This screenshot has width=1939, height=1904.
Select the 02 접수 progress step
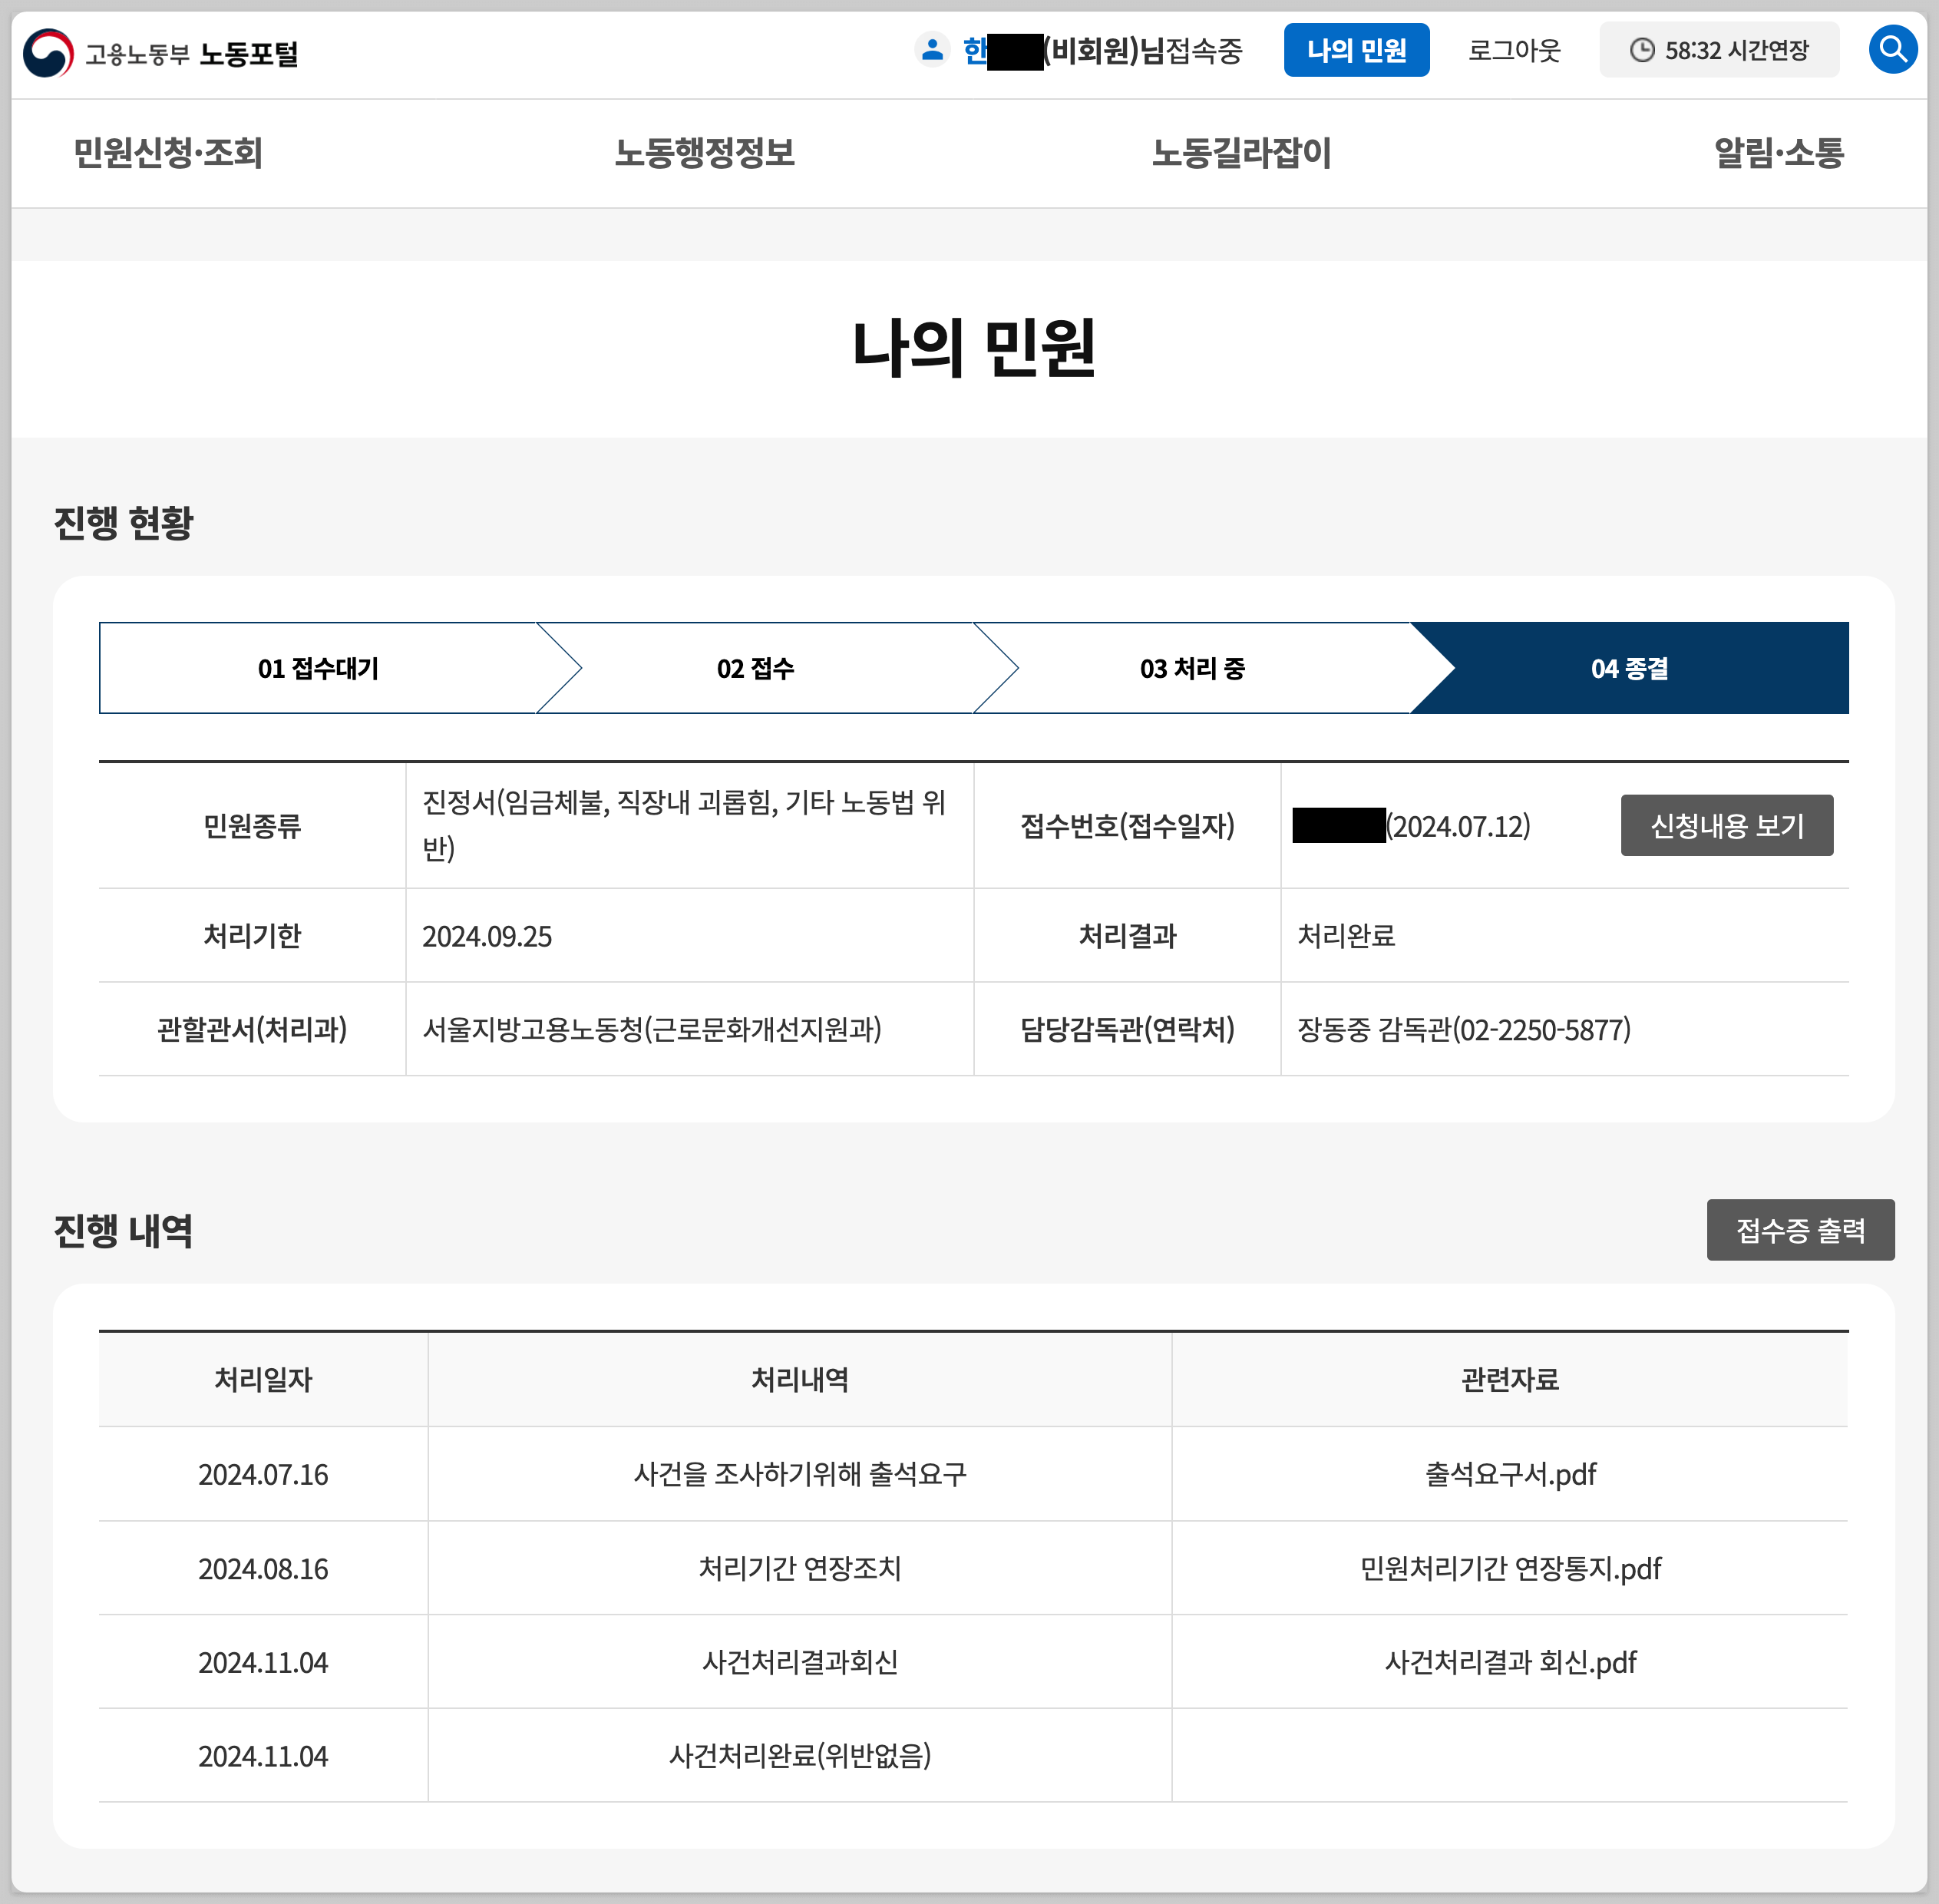tap(755, 668)
